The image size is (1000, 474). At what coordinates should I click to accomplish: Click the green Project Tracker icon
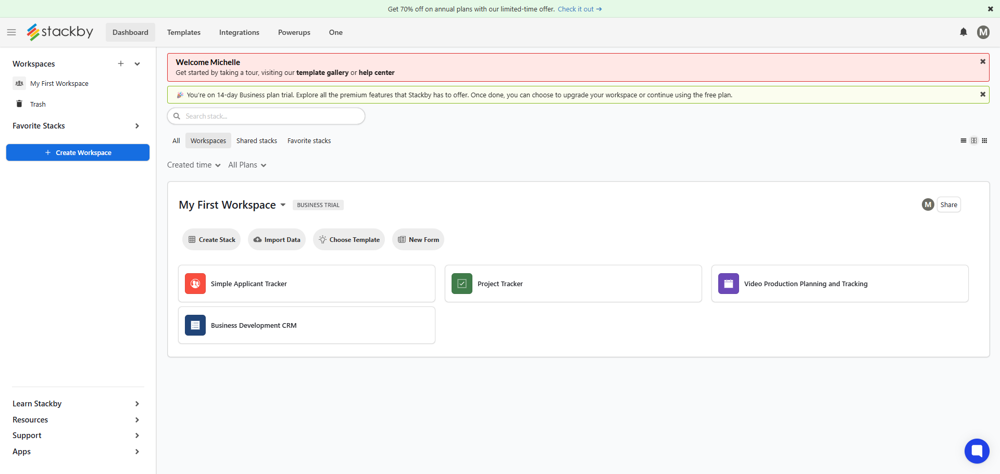coord(462,284)
